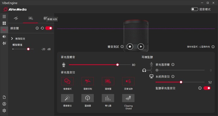Minimize the VibeEngine window

[202, 3]
